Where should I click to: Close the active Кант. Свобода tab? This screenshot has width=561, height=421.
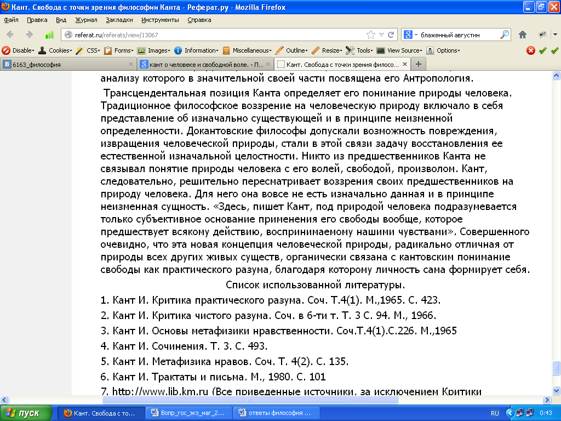coord(405,64)
